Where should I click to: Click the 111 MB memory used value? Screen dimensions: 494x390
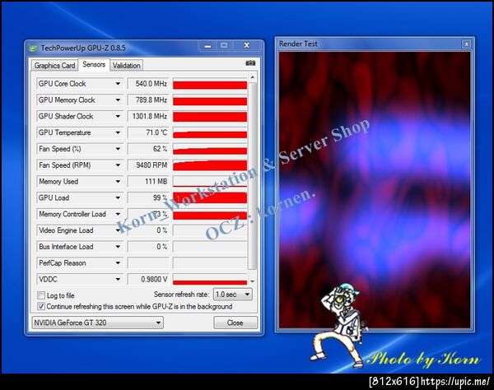pos(148,182)
